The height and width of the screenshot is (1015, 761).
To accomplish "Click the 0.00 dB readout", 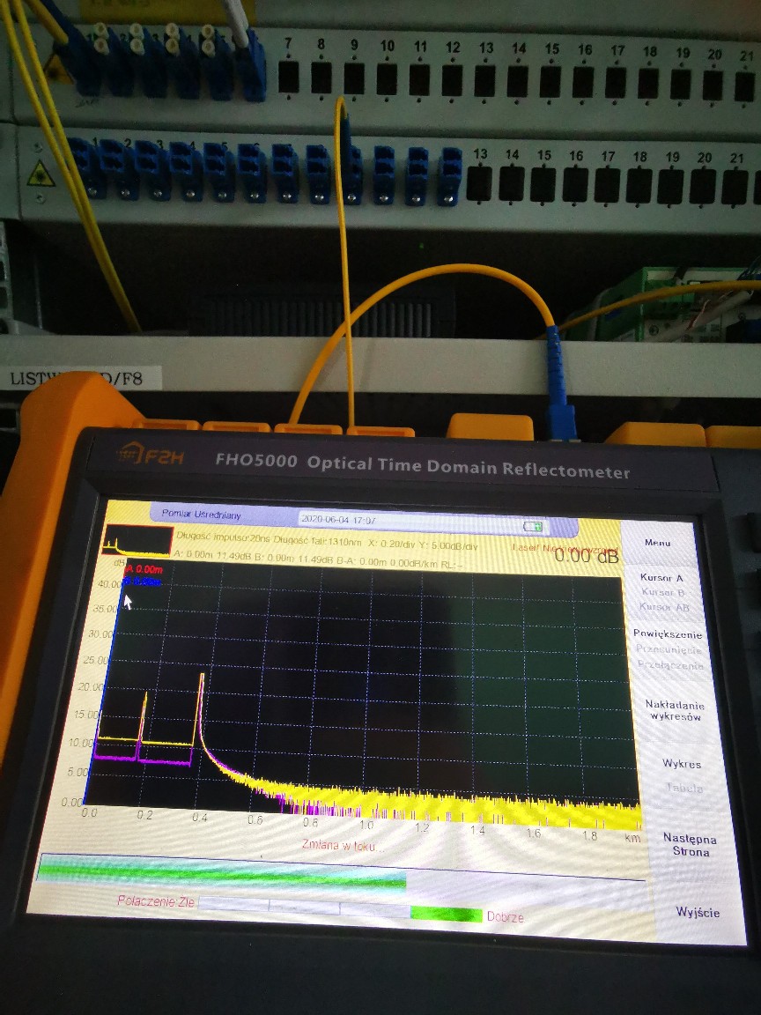I will pos(587,556).
